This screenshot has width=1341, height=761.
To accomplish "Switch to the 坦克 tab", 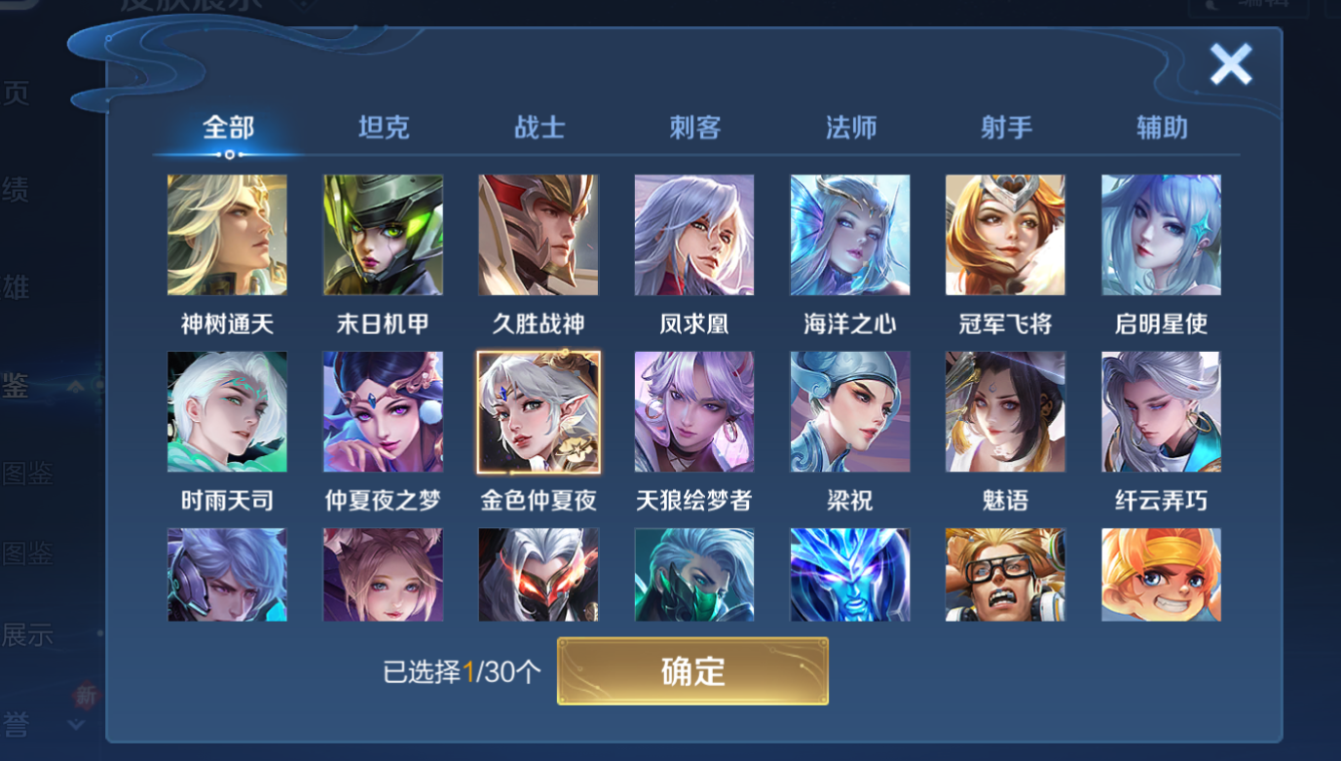I will [384, 128].
